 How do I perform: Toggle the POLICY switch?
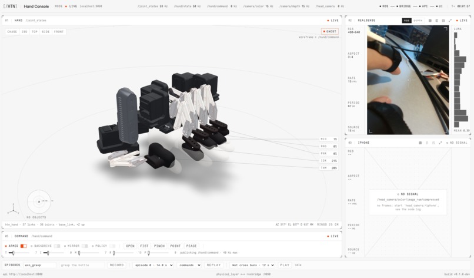click(x=112, y=246)
